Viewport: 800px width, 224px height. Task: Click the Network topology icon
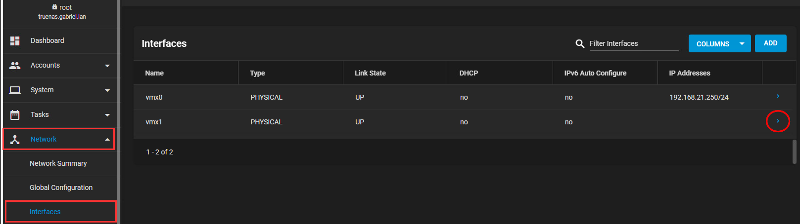coord(15,140)
